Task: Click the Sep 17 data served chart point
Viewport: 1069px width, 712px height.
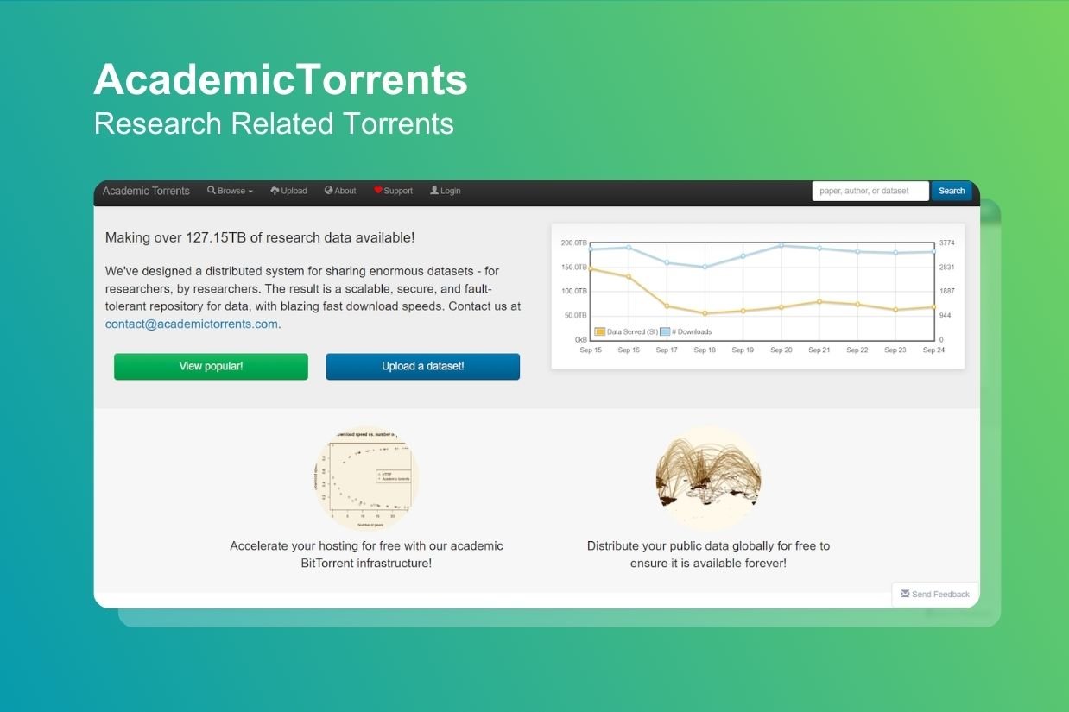Action: 667,306
